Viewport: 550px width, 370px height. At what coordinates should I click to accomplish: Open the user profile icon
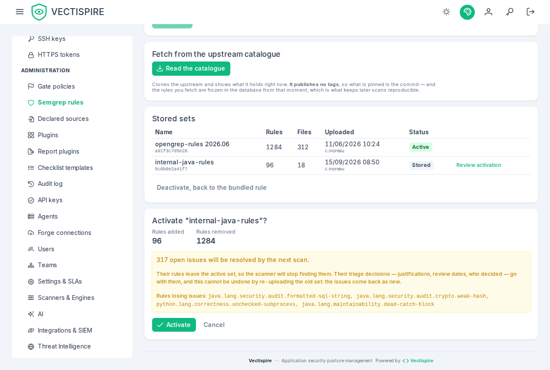coord(488,12)
